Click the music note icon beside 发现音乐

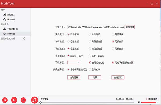[5, 15]
